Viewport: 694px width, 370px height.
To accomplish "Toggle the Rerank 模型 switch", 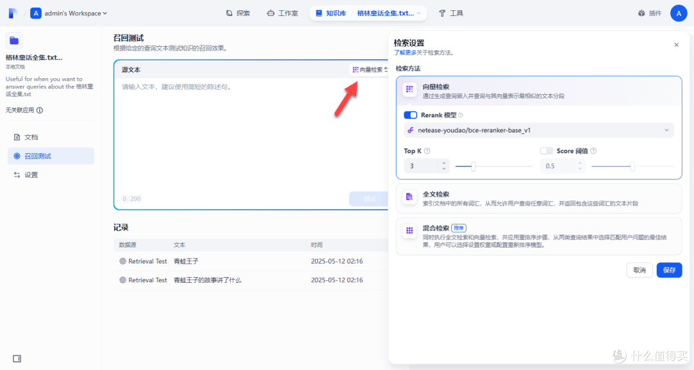I will (410, 115).
